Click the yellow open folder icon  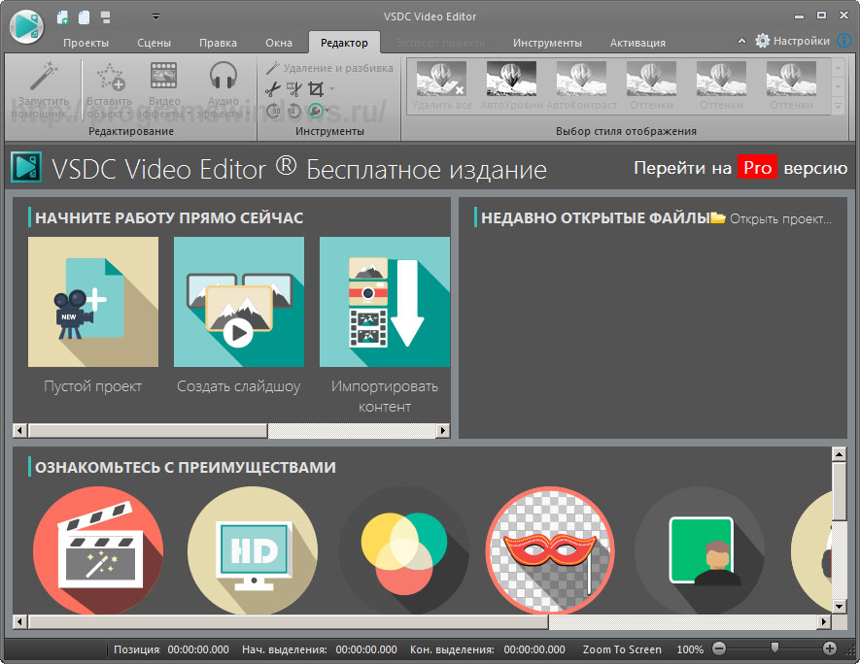(x=718, y=218)
